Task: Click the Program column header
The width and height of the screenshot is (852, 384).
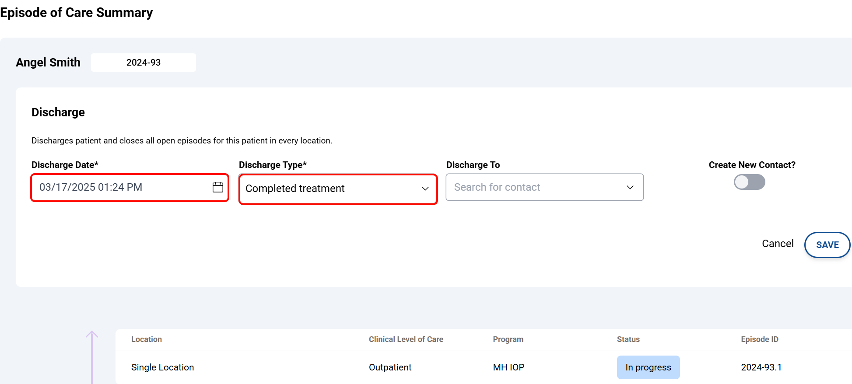Action: [x=508, y=339]
